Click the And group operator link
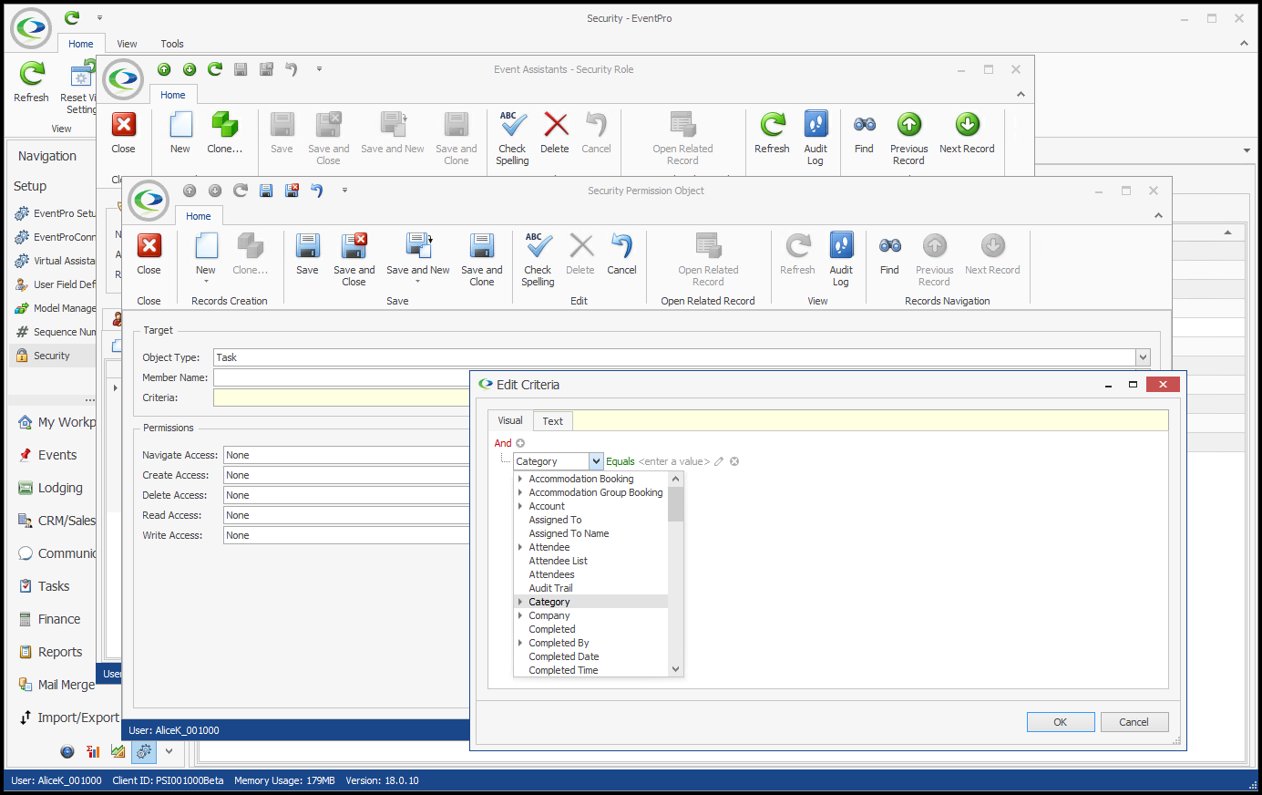This screenshot has width=1262, height=795. tap(503, 443)
